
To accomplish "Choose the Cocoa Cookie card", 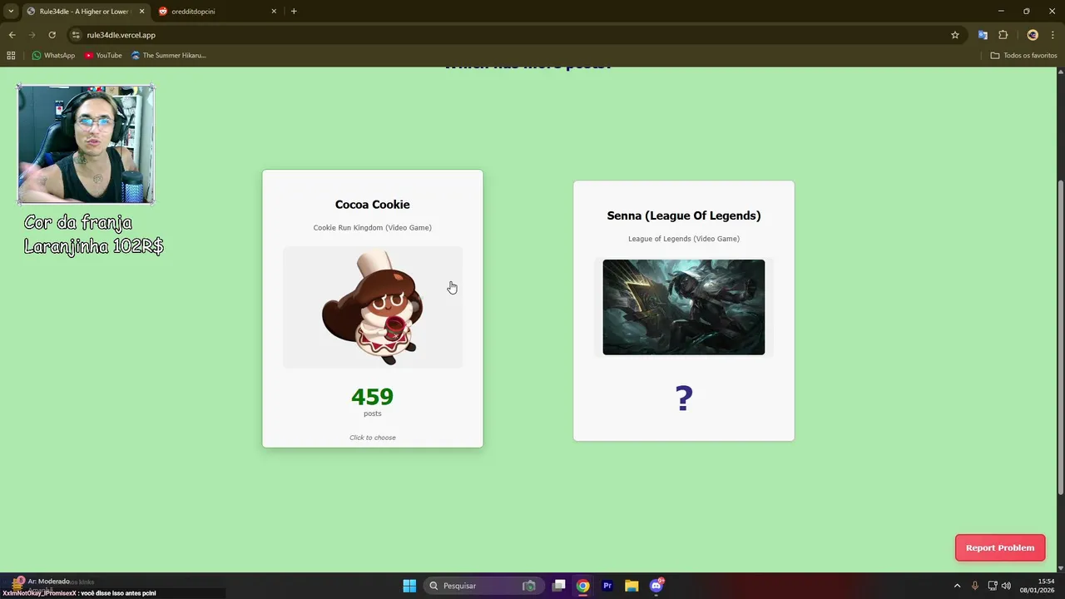I will point(373,309).
